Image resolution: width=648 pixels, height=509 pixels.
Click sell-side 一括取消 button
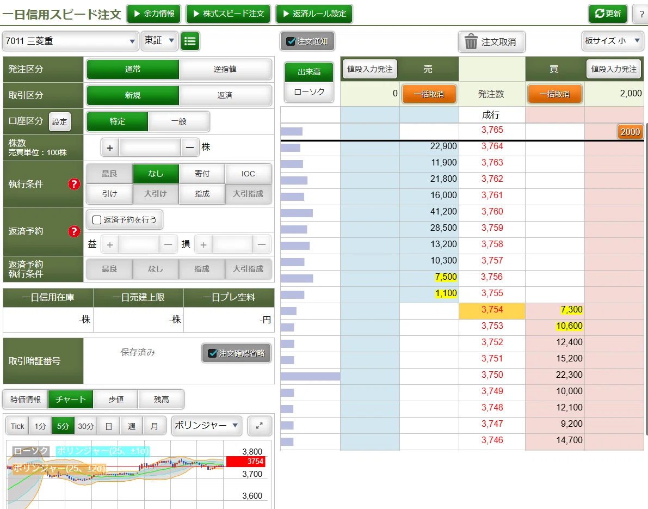pyautogui.click(x=429, y=94)
